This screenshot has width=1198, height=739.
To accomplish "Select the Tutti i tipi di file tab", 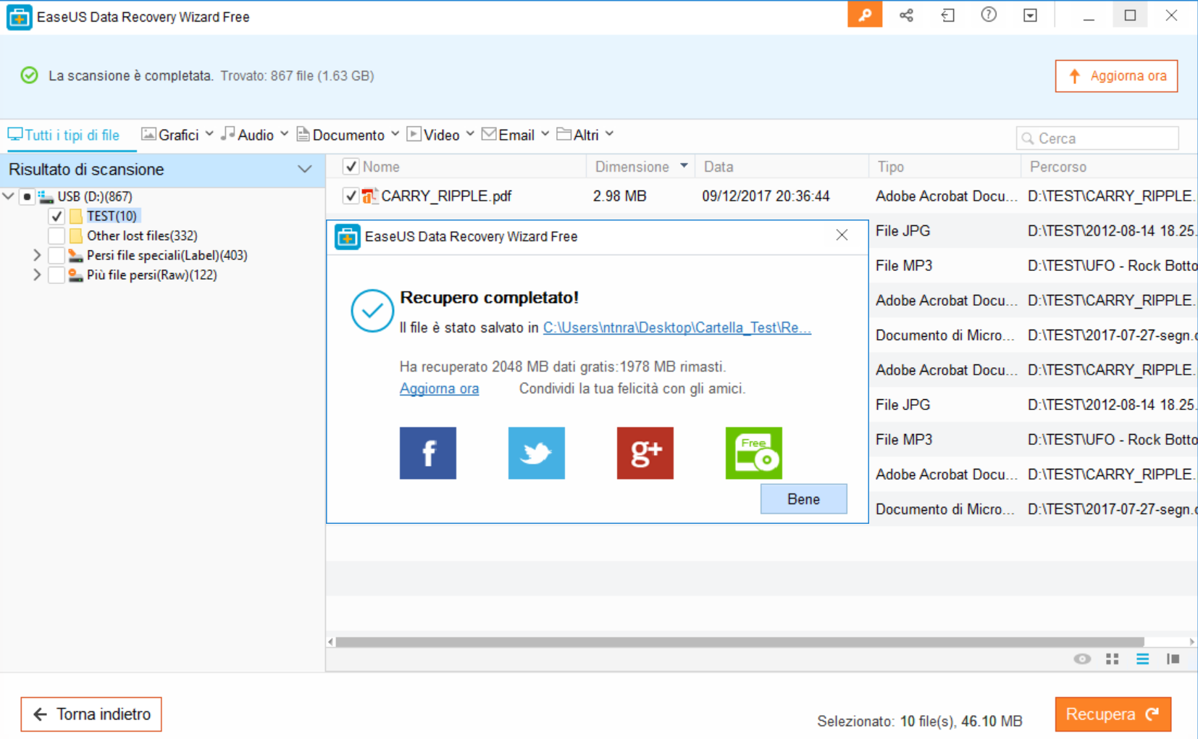I will (x=64, y=135).
